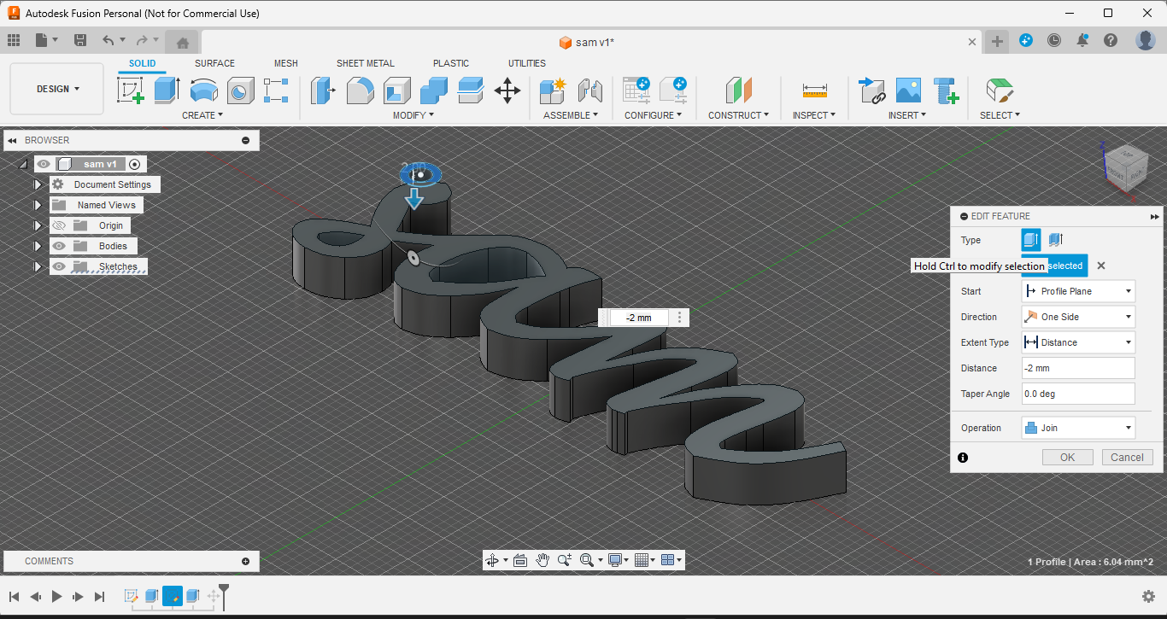Expand the Named Views node
The image size is (1167, 619).
(38, 205)
